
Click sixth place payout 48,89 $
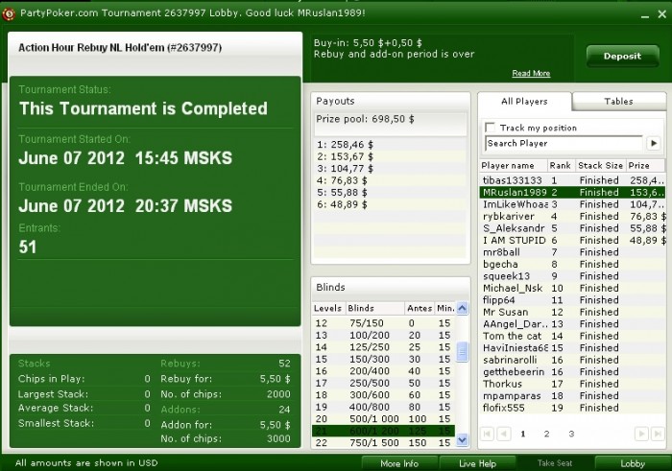coord(342,204)
